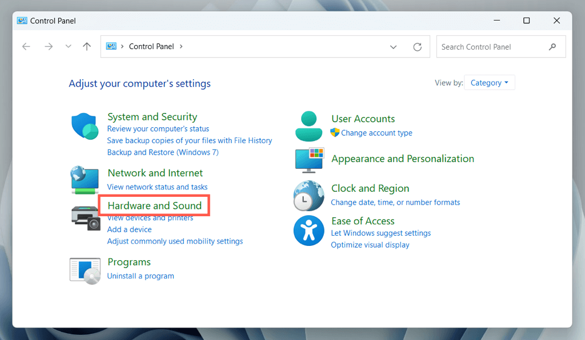Image resolution: width=585 pixels, height=340 pixels.
Task: Open Review your computer's status
Action: 158,129
